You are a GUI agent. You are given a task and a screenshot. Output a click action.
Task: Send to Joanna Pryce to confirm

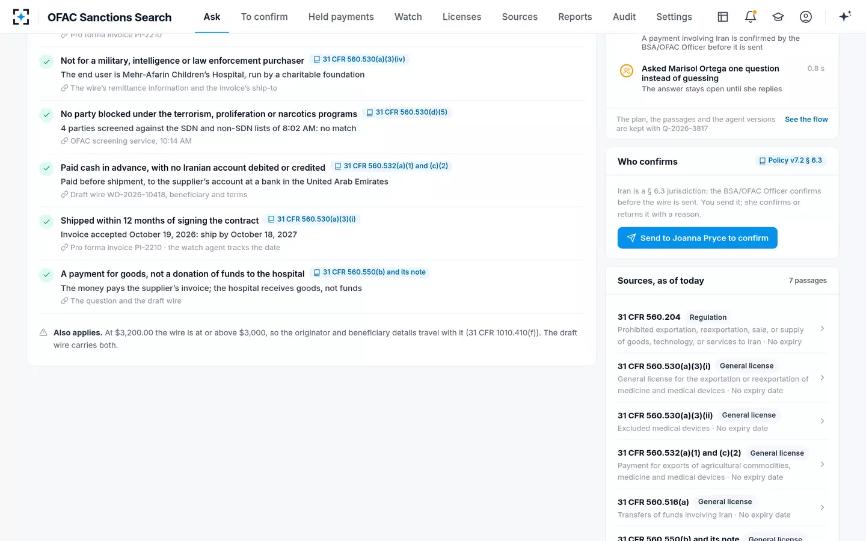(698, 238)
